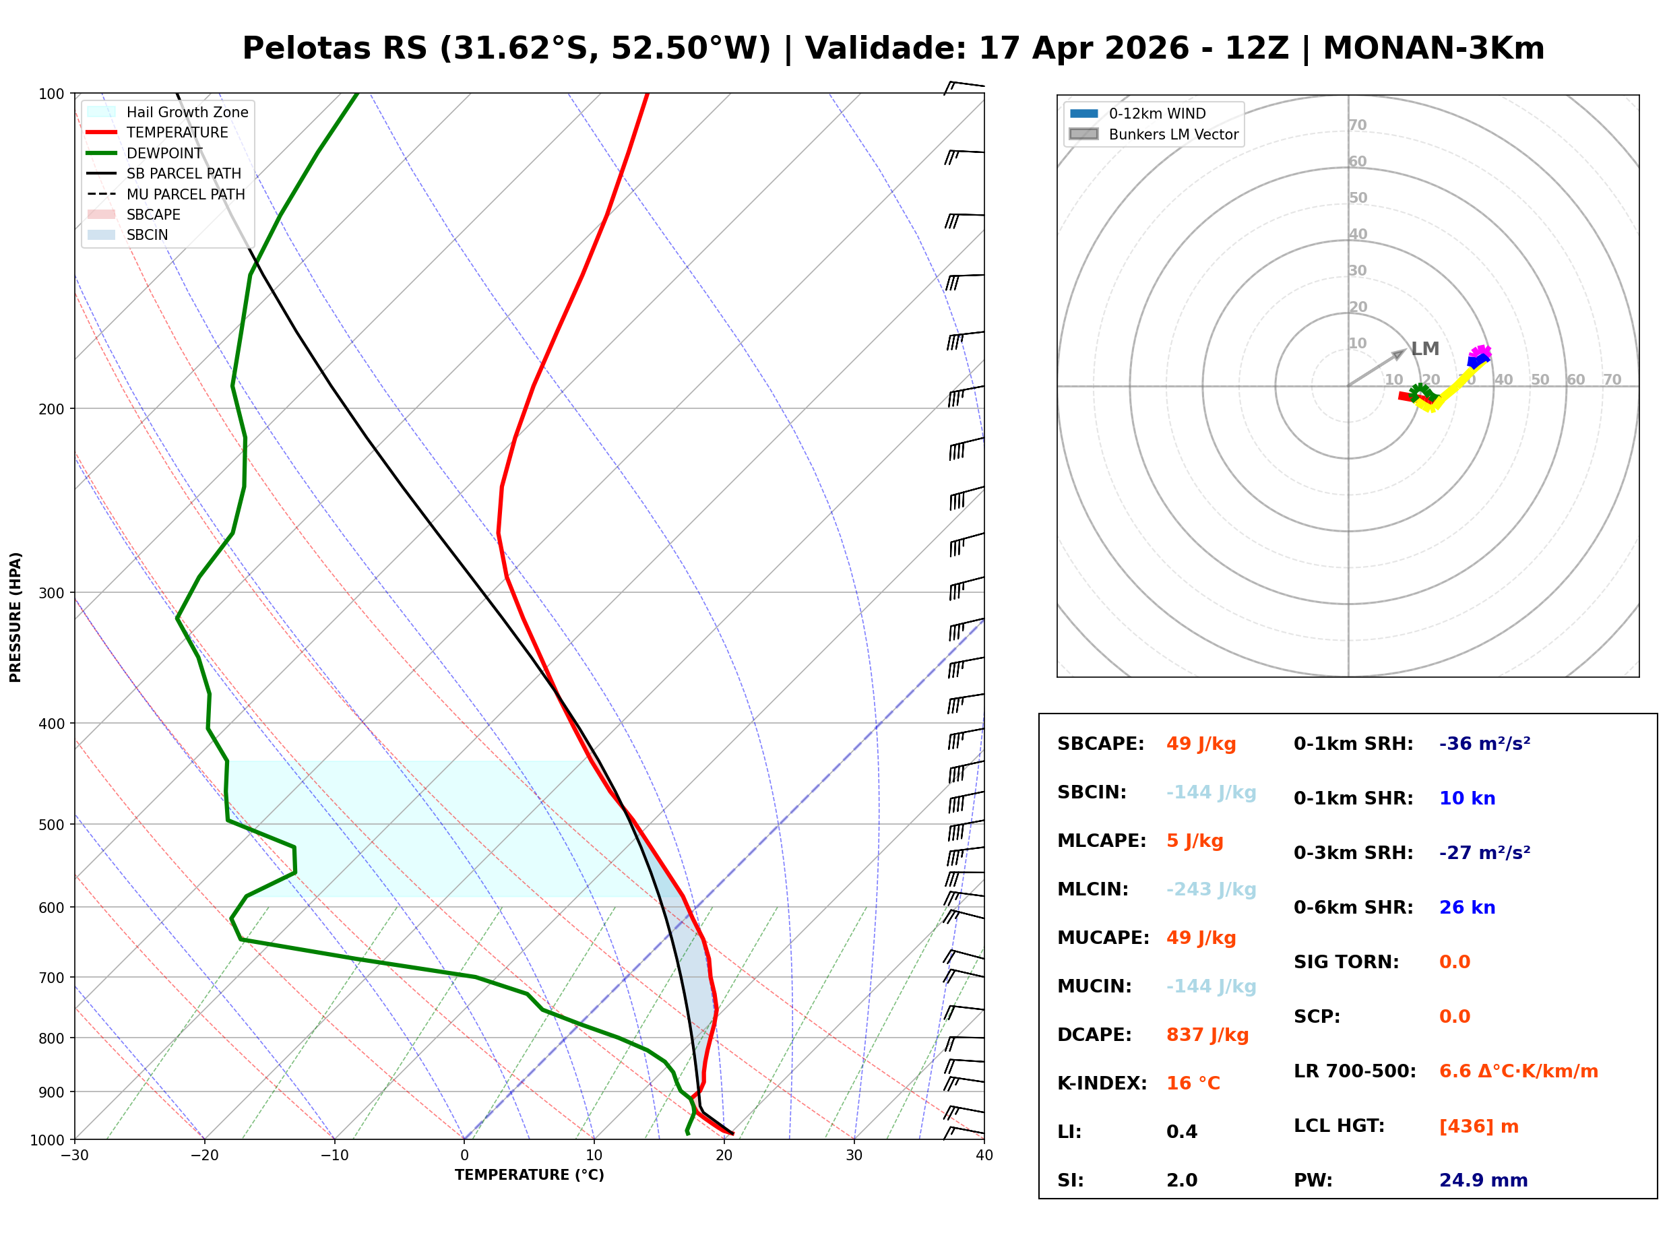Click the pink SBCAPE legend swatch

tap(102, 214)
